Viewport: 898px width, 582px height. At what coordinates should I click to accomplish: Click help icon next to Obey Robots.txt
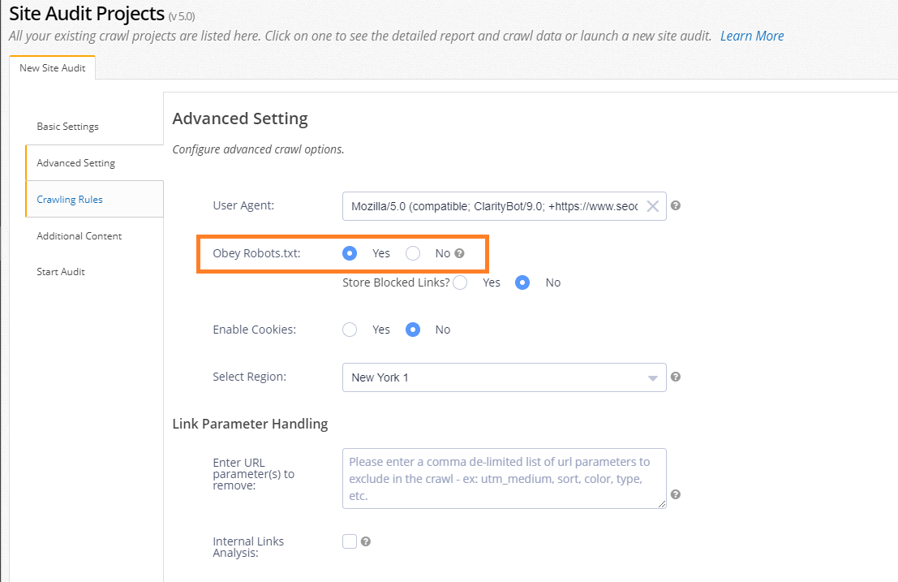coord(460,253)
